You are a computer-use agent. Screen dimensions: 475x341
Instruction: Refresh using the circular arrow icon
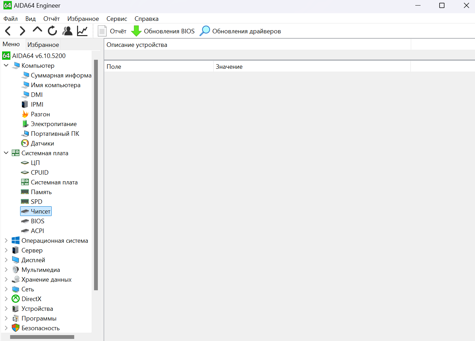pyautogui.click(x=52, y=31)
